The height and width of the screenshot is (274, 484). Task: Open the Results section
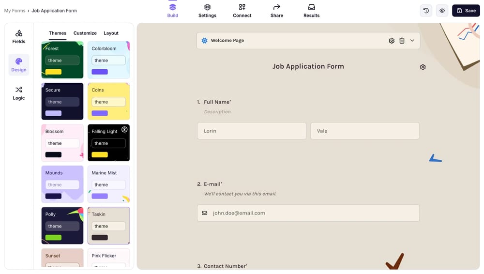click(x=311, y=11)
